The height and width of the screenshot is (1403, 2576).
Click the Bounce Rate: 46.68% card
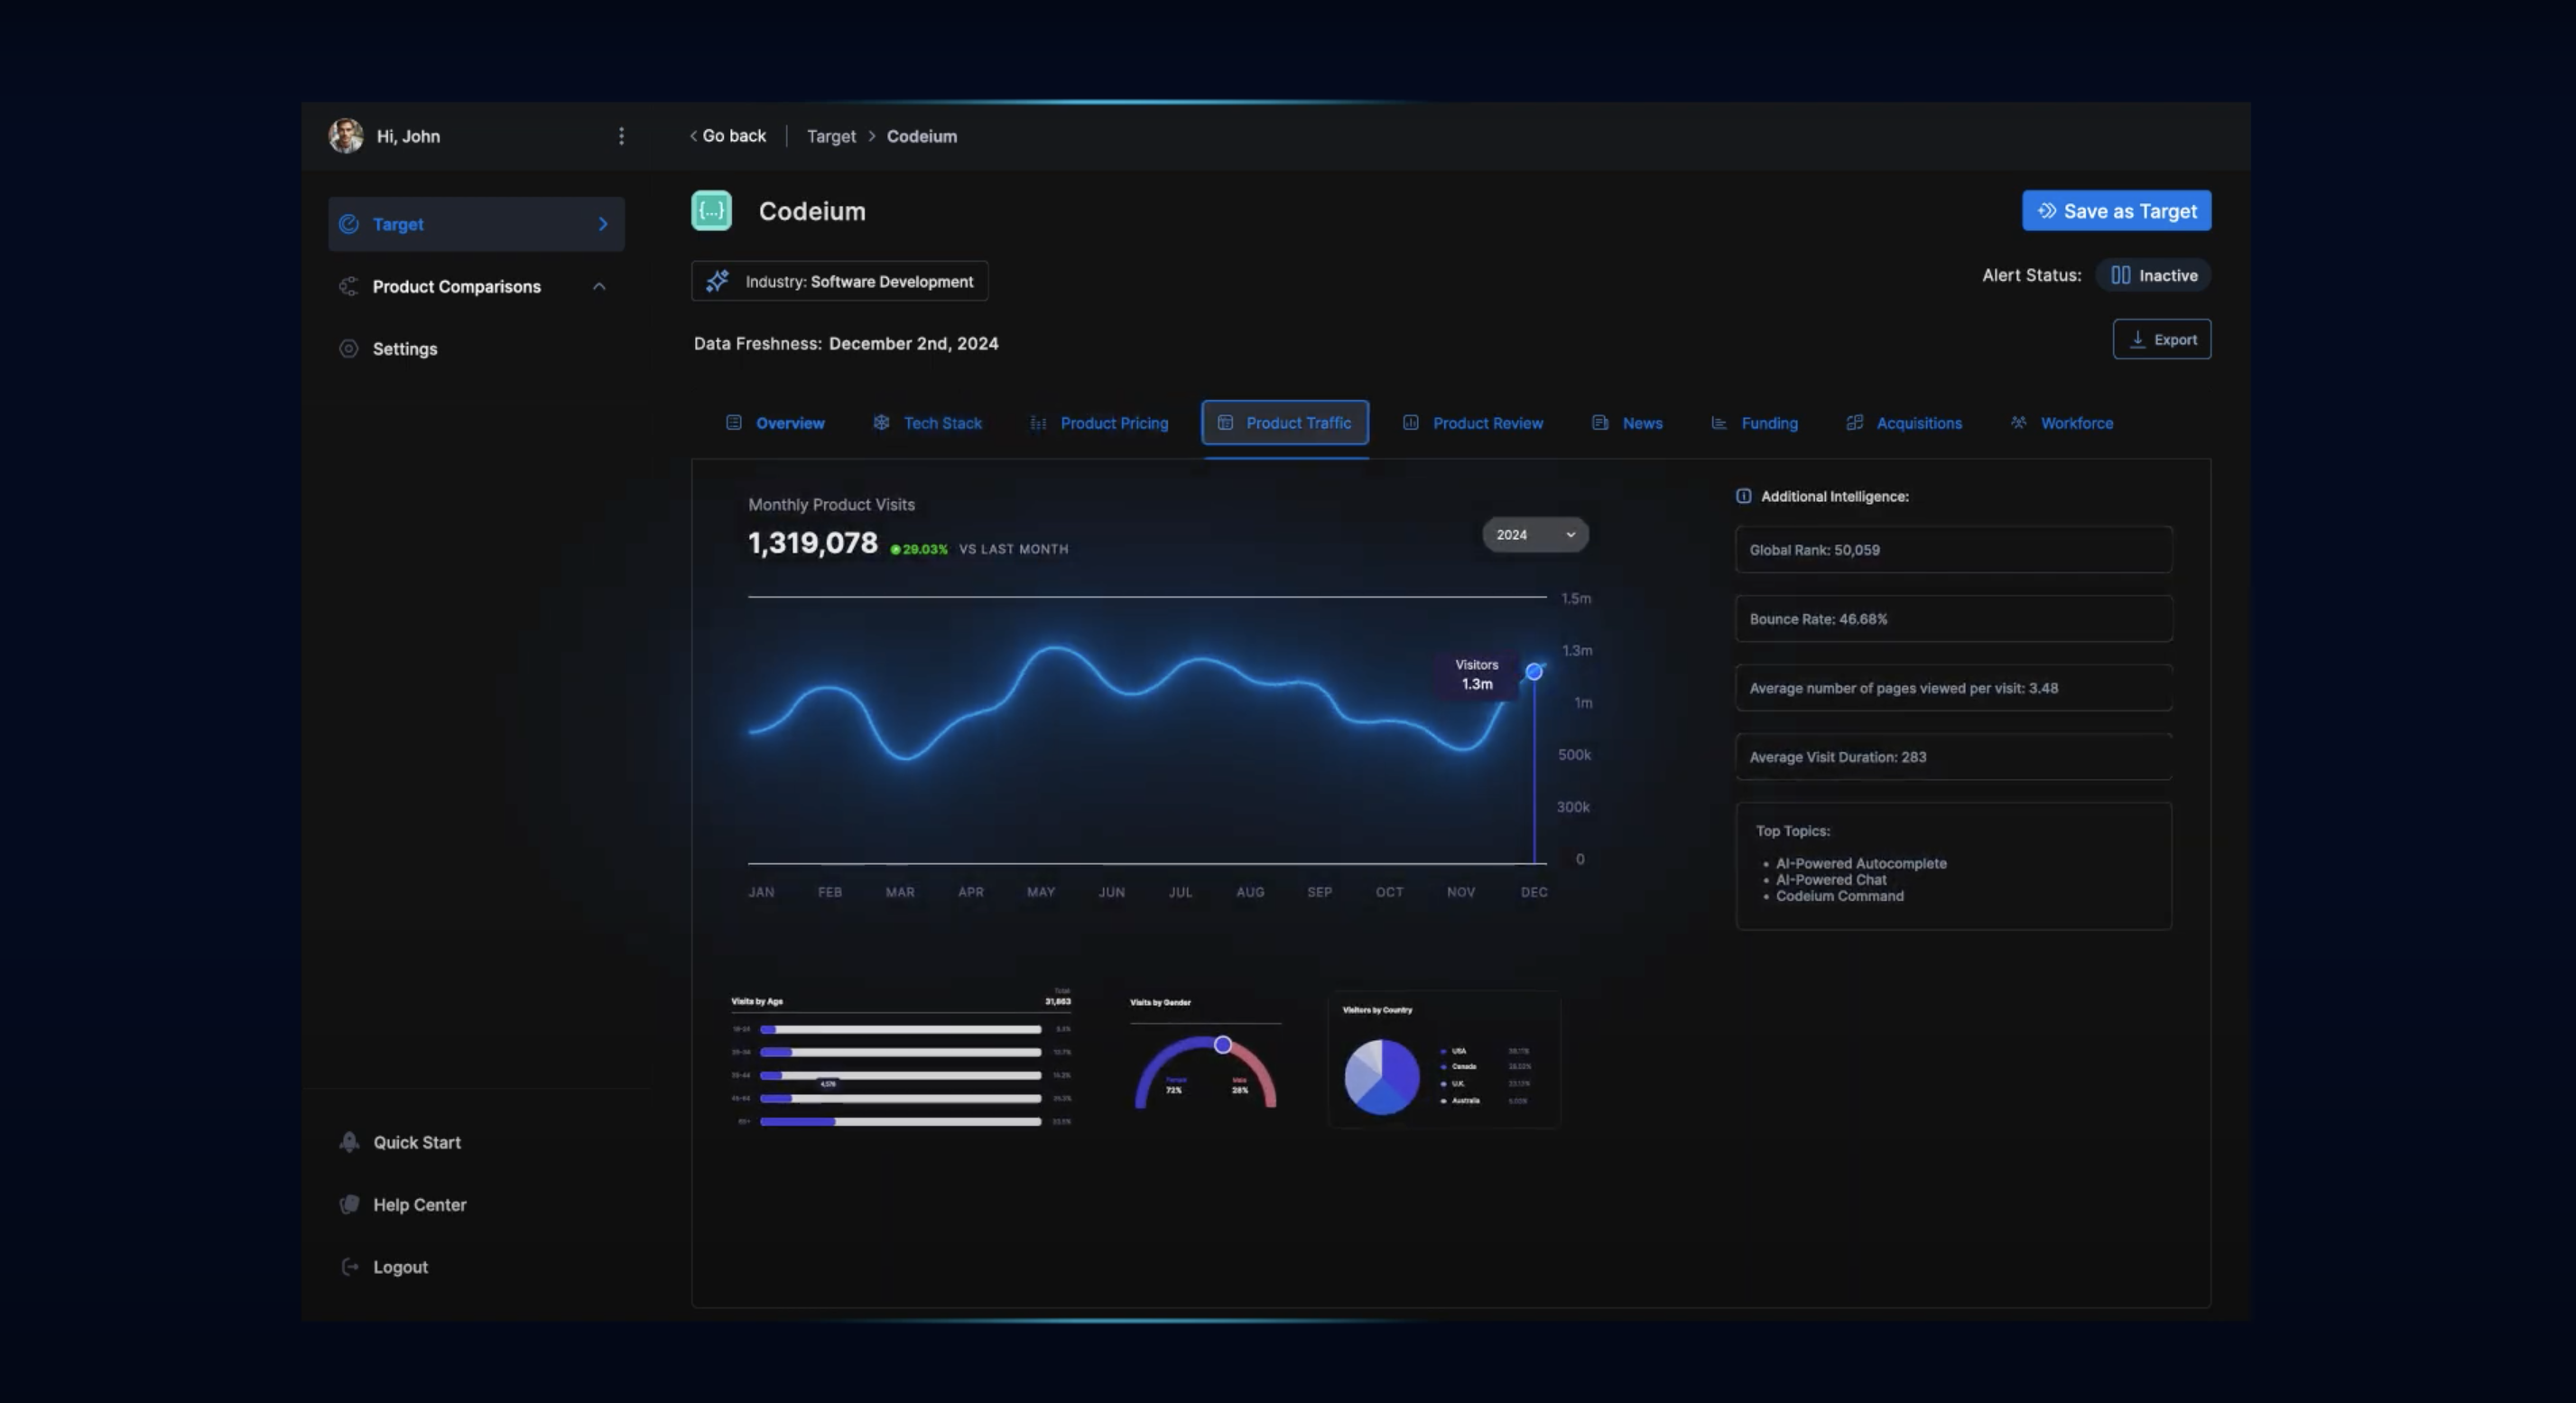click(x=1953, y=618)
